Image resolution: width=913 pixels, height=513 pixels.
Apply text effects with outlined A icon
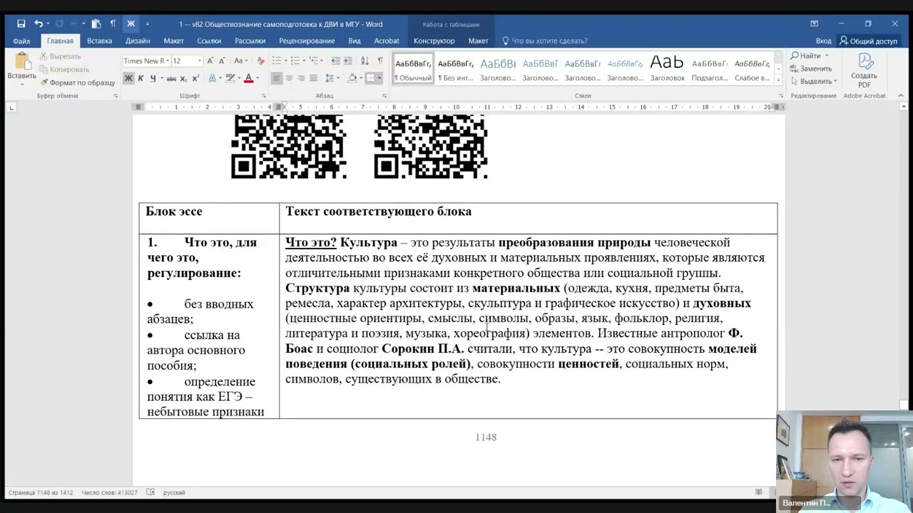pyautogui.click(x=213, y=78)
